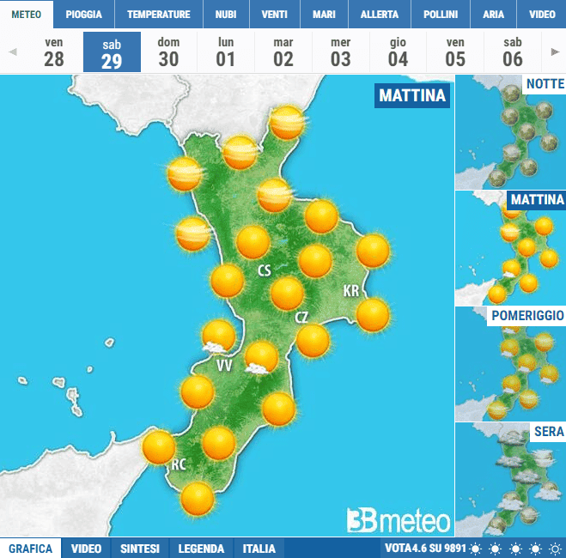Switch to the MARI tab
Viewport: 566px width, 558px height.
pyautogui.click(x=324, y=15)
